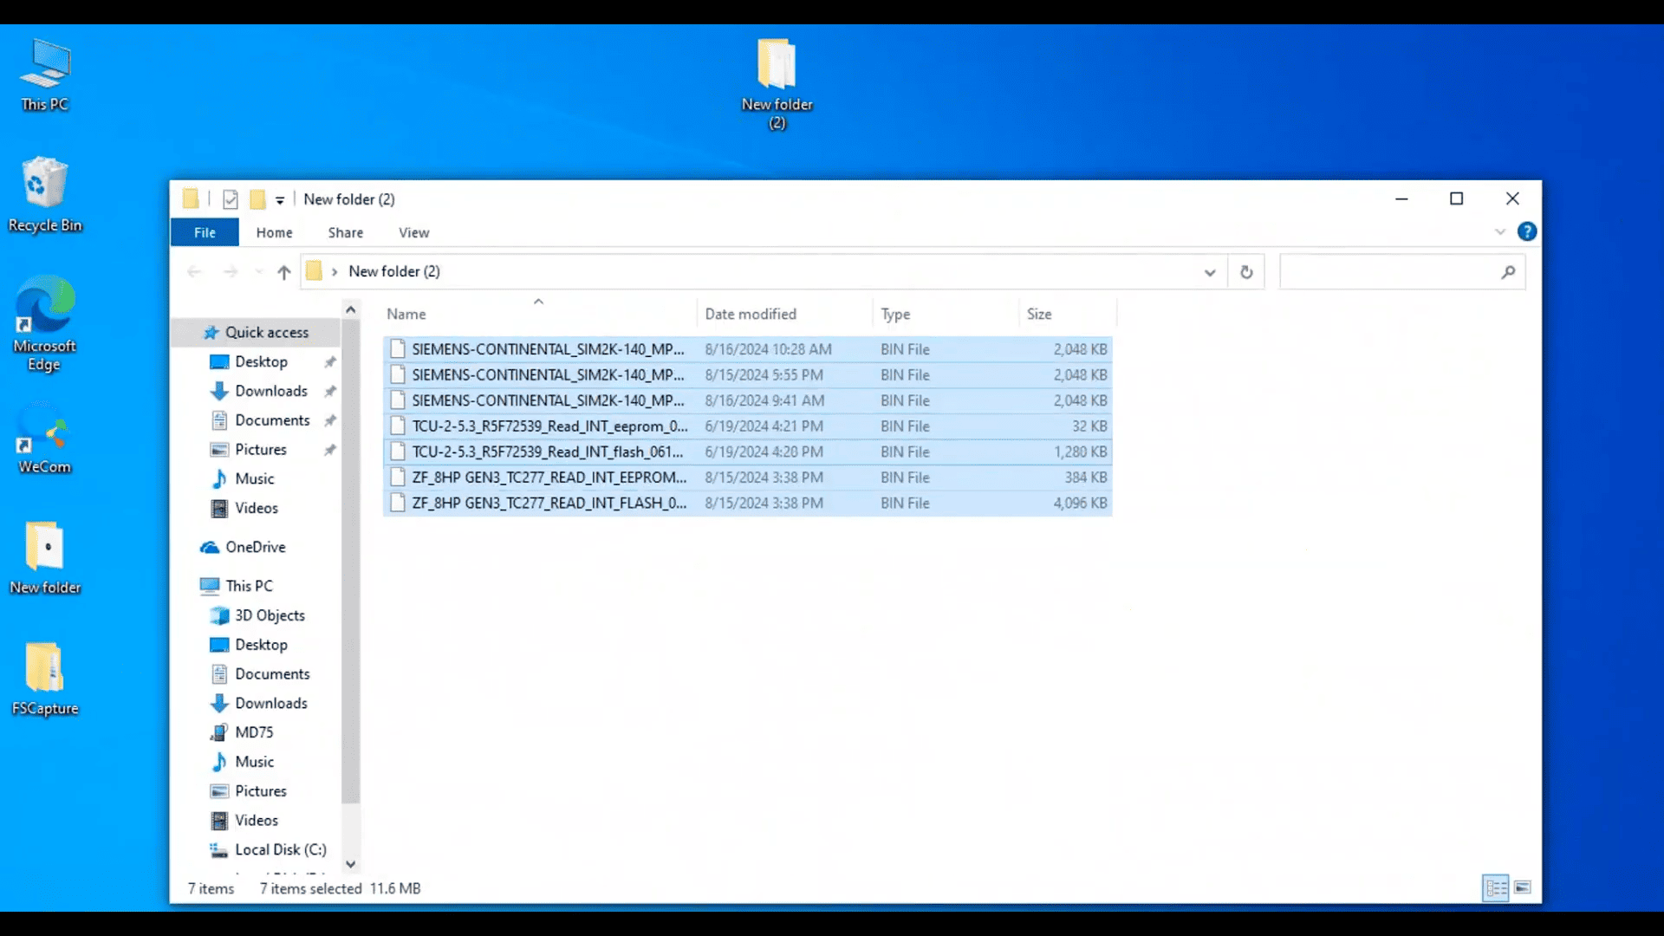Open Videos under Quick access
Image resolution: width=1664 pixels, height=936 pixels.
(x=256, y=508)
